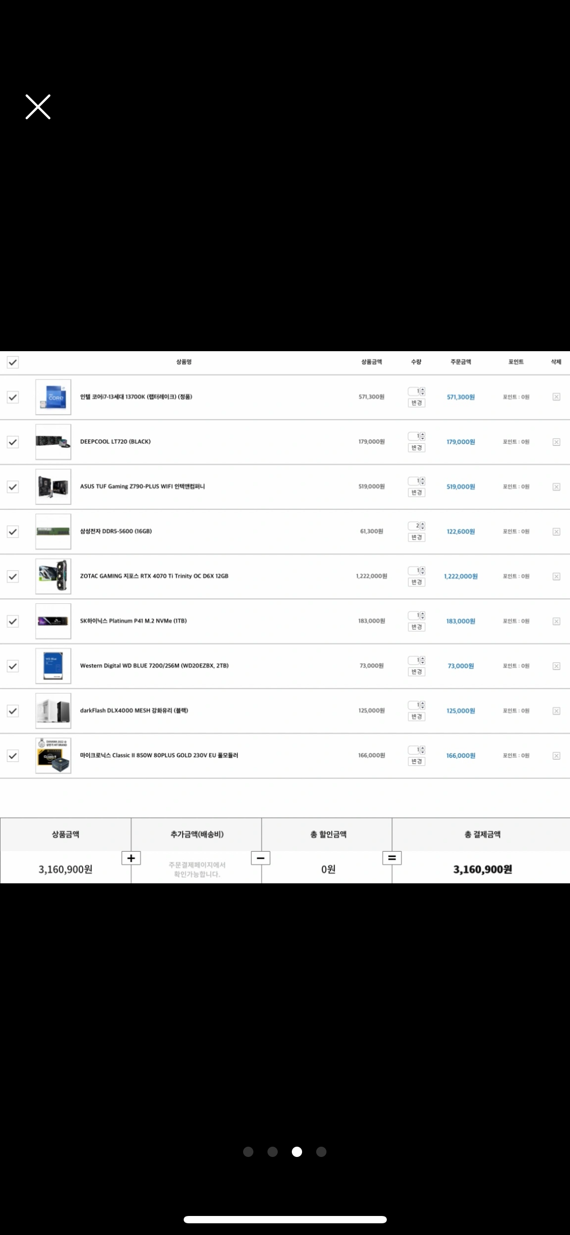570x1235 pixels.
Task: Delete the SK hynix P41 row
Action: [556, 621]
